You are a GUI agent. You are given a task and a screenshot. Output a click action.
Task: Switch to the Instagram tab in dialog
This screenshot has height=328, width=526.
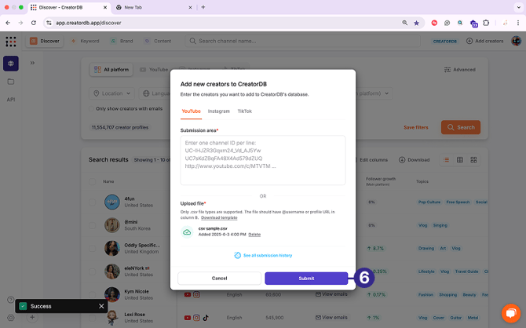coord(219,111)
